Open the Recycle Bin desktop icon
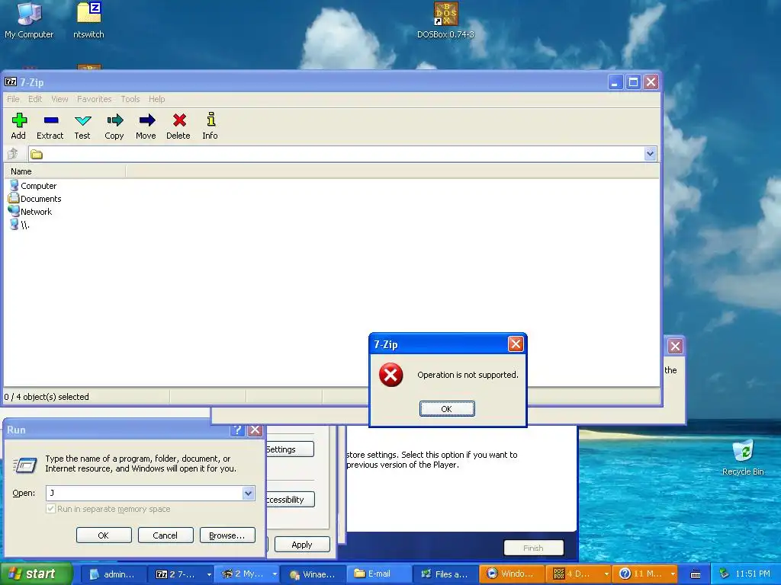The width and height of the screenshot is (781, 585). [743, 458]
